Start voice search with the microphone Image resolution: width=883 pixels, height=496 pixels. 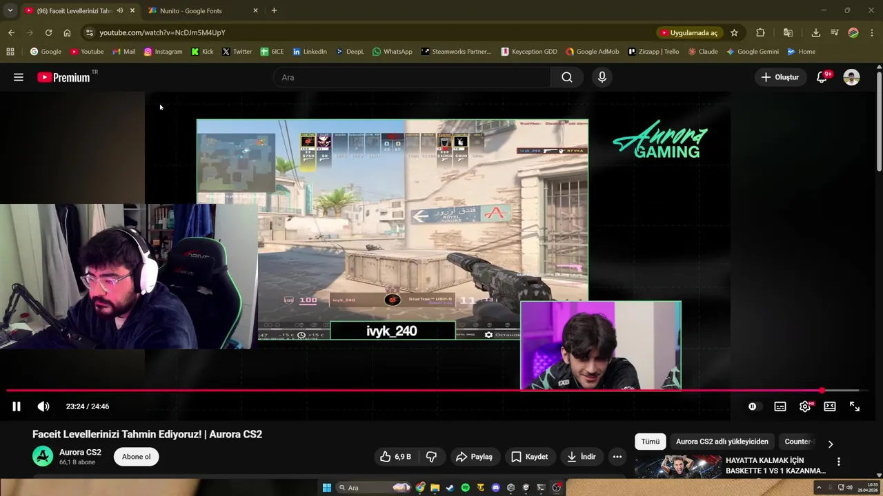click(602, 77)
